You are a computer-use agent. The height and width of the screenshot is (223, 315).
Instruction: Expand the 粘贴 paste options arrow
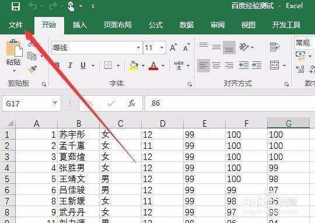14,71
